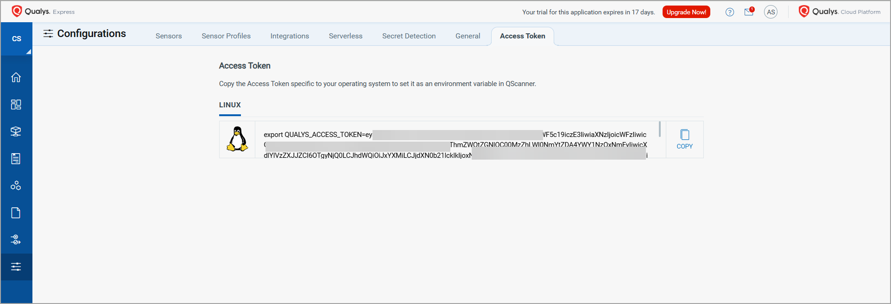
Task: Click the help question mark icon
Action: [730, 12]
